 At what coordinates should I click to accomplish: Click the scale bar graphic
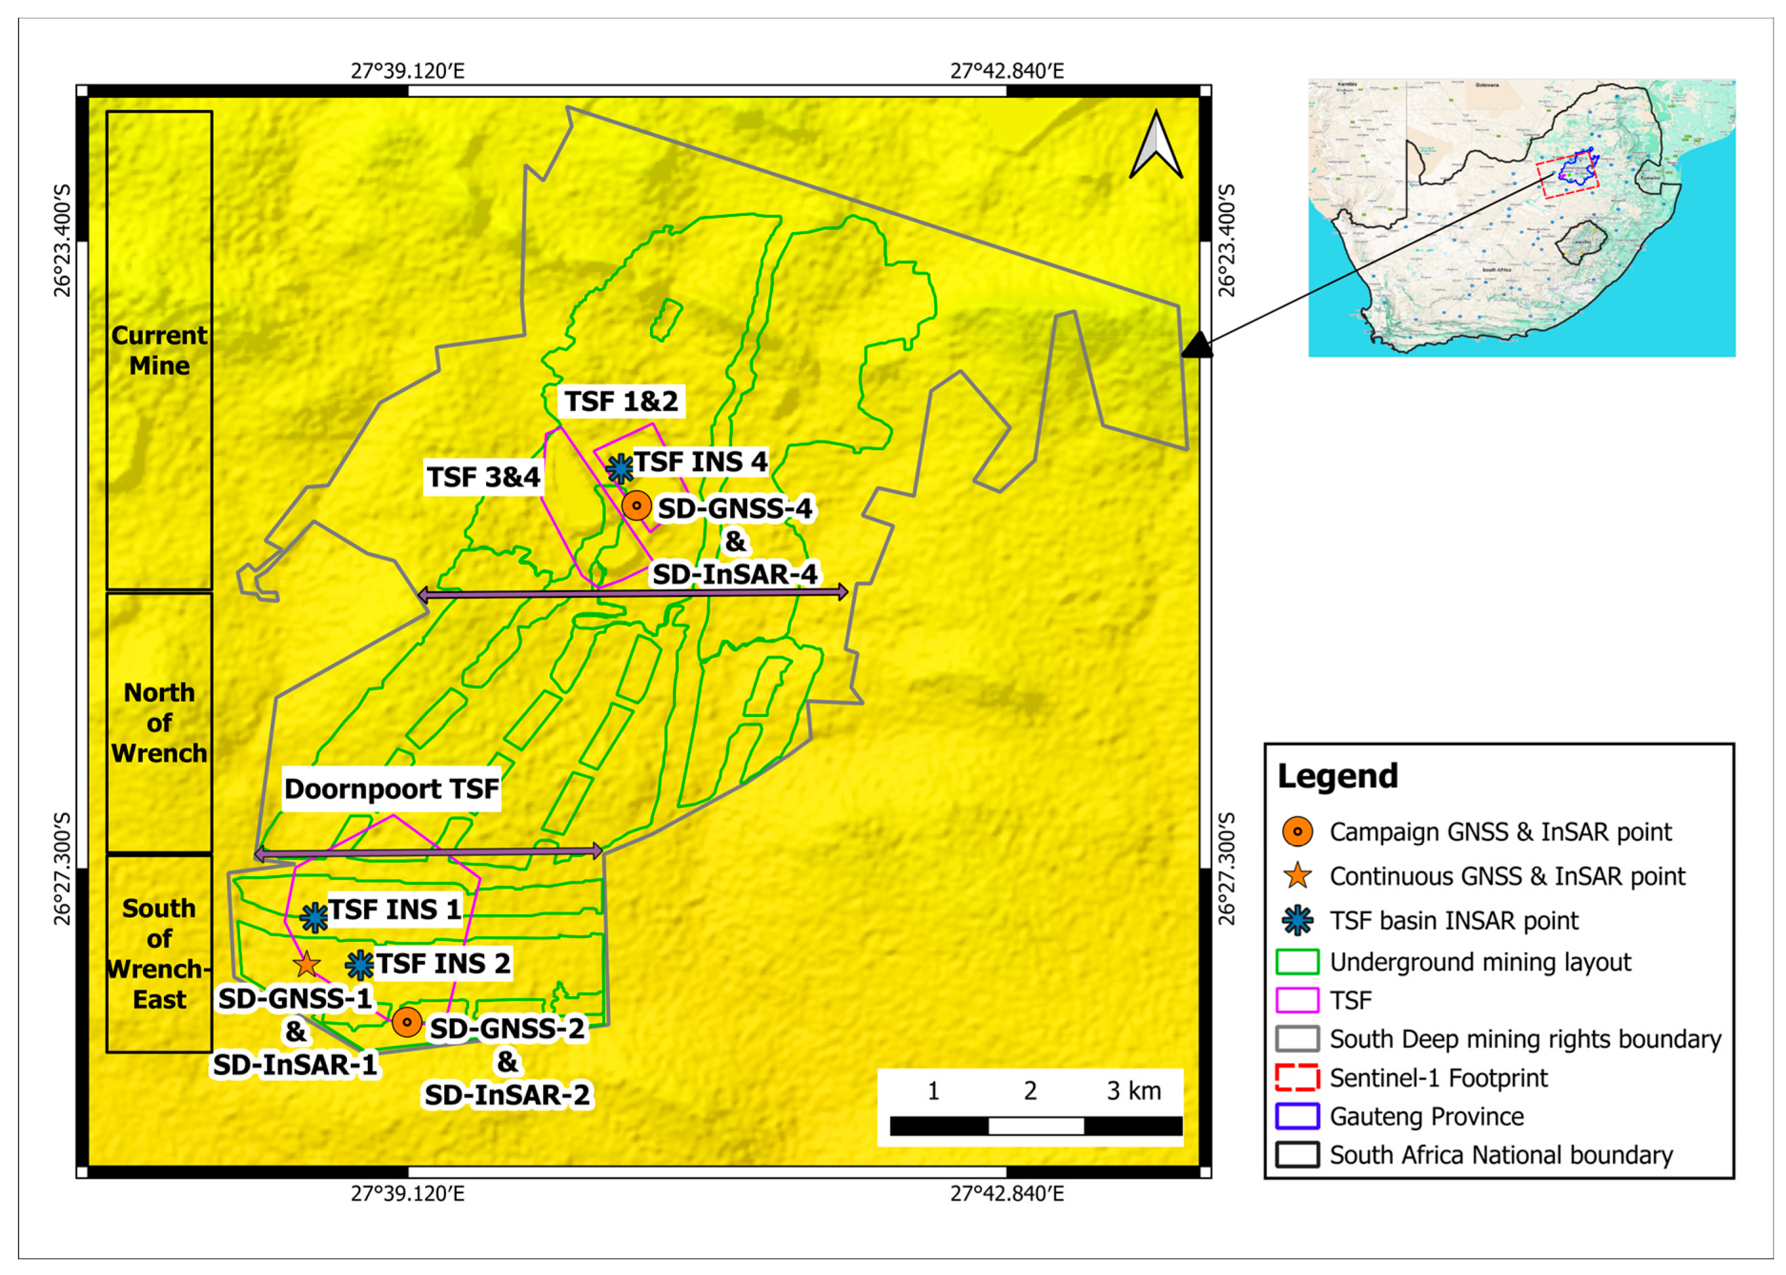(1036, 1126)
